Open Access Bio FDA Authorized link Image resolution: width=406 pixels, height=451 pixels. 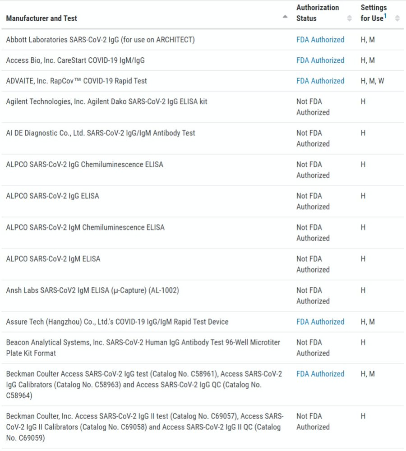(320, 60)
